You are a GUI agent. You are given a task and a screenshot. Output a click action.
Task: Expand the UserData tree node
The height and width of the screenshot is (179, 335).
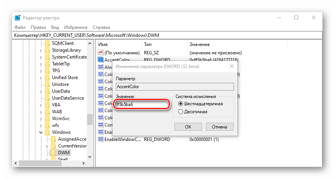(x=41, y=91)
